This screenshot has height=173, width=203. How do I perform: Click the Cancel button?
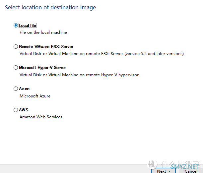tap(191, 171)
